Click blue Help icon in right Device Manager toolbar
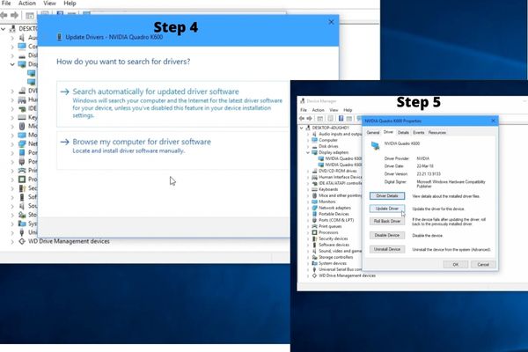The height and width of the screenshot is (352, 528). click(341, 118)
